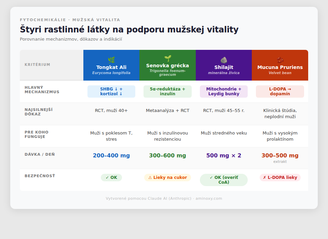328x239 pixels.
Task: Click 'Muži s poklesom T, stres' cell
Action: click(111, 136)
